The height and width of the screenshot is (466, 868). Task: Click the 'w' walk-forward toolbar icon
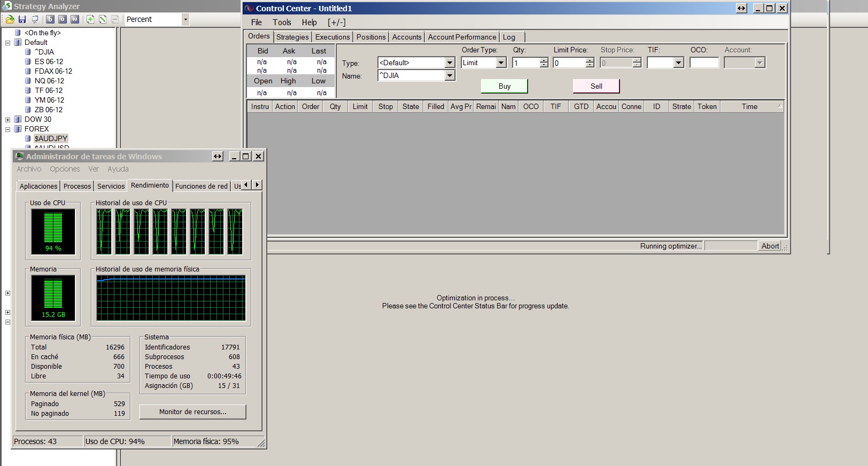pos(75,19)
